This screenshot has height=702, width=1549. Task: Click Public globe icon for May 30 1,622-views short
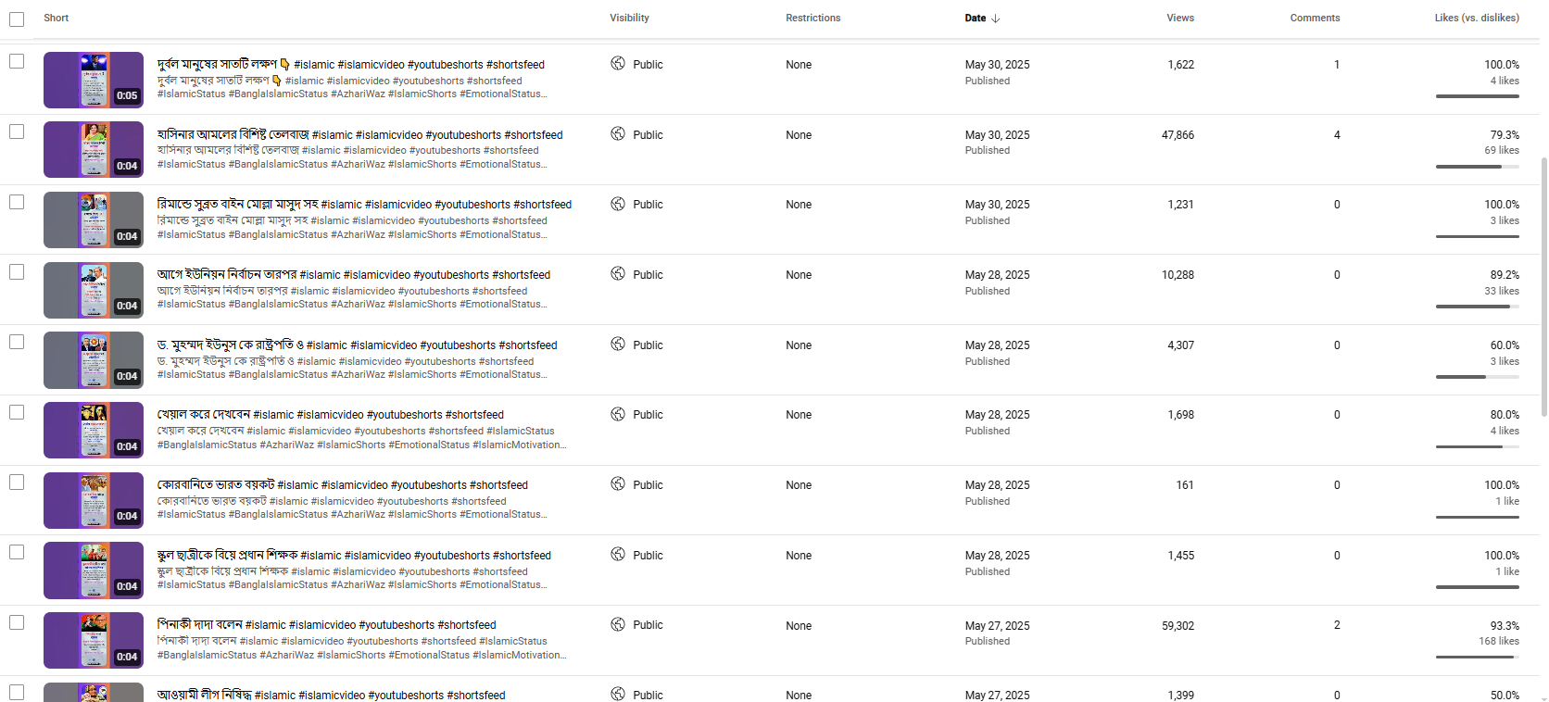pyautogui.click(x=618, y=64)
